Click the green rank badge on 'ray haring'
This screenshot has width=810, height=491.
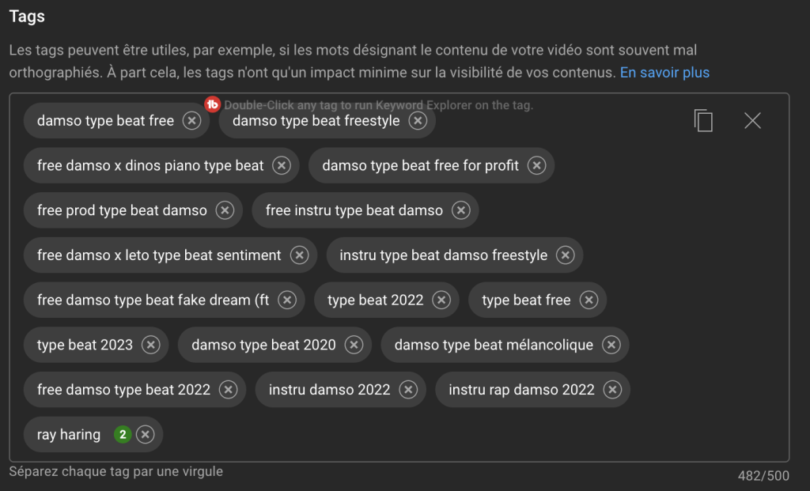coord(122,435)
